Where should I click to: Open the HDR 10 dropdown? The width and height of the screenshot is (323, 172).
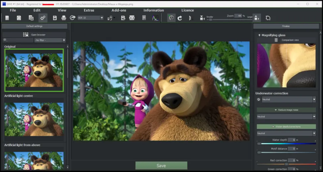pos(90,18)
